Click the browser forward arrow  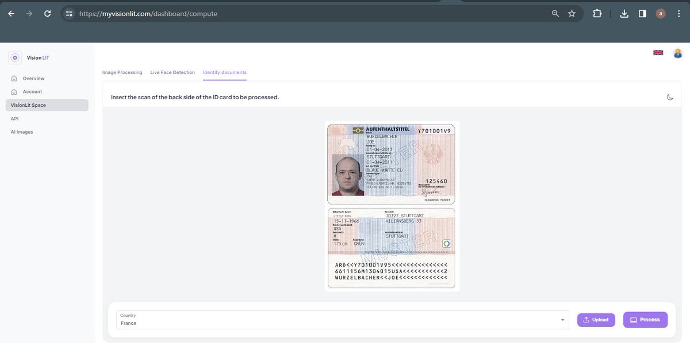[x=29, y=13]
